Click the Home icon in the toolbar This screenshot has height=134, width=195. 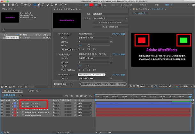tap(4, 5)
